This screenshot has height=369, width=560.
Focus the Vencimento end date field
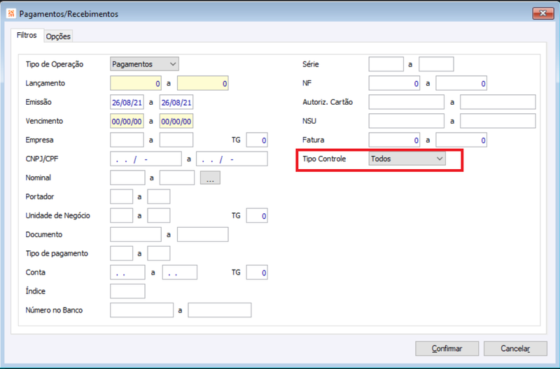[176, 121]
